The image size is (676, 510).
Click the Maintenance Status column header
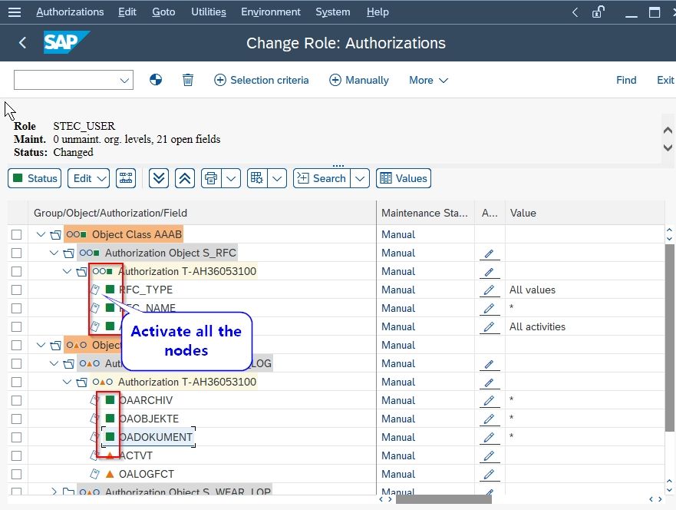[x=424, y=214]
